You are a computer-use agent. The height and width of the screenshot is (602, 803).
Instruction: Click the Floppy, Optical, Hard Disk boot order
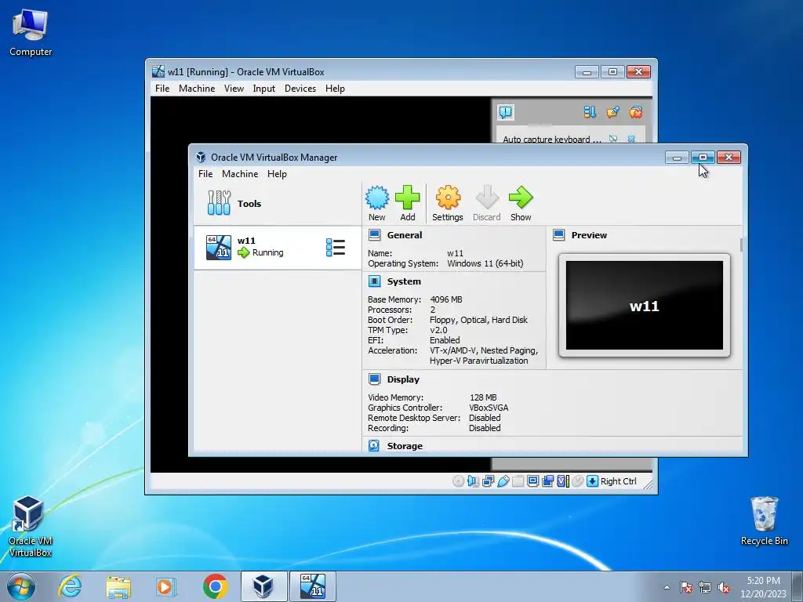(x=478, y=320)
